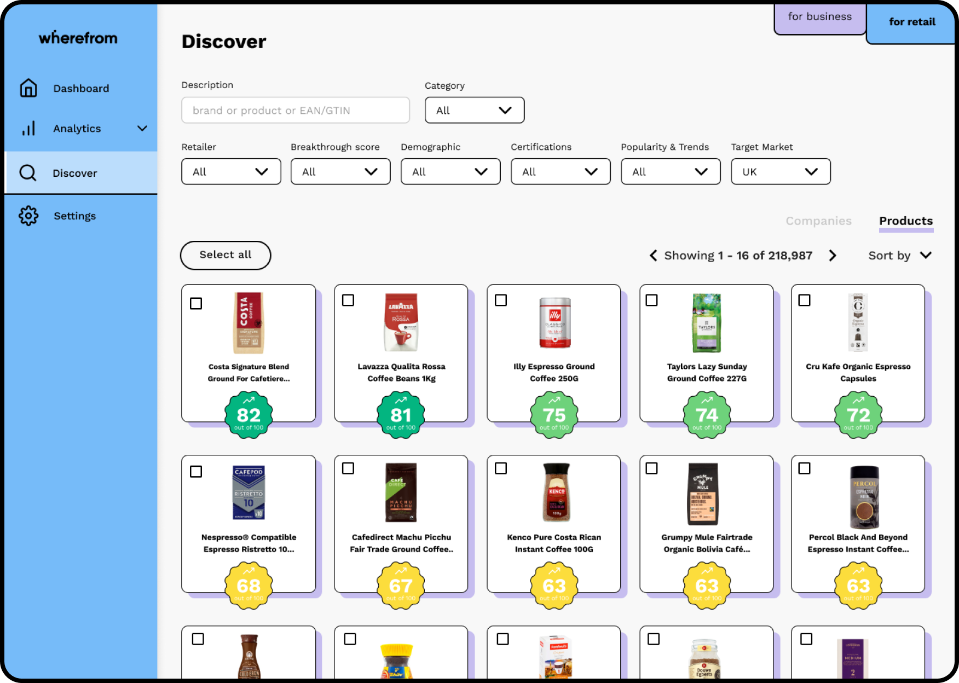Tick checkbox for Taylors Lazy Sunday

pos(652,300)
